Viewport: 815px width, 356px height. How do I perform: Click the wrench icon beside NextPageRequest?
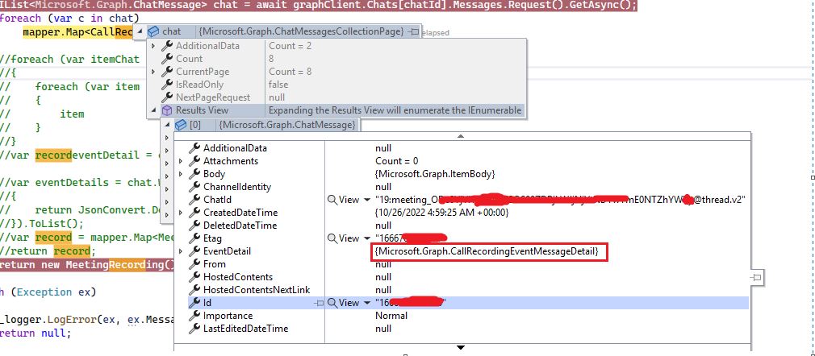click(167, 97)
